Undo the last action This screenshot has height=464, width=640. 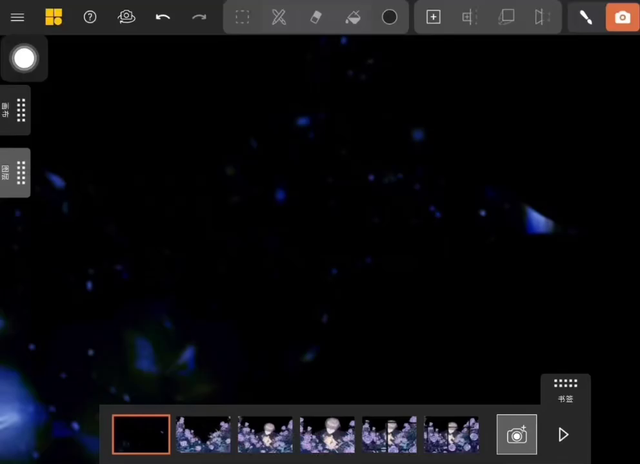click(x=163, y=17)
